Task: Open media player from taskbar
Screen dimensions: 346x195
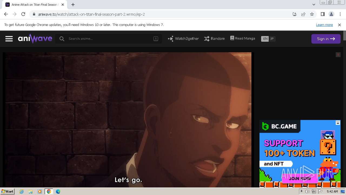Action: pyautogui.click(x=40, y=191)
